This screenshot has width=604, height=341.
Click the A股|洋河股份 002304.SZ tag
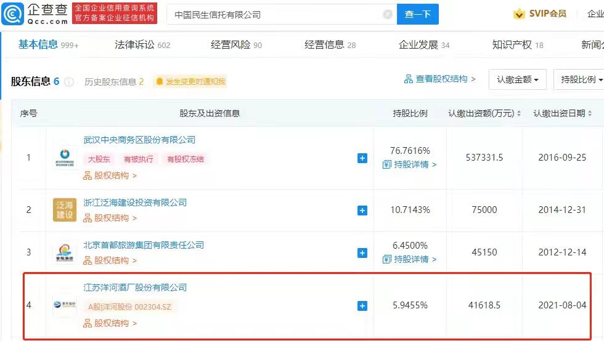tap(130, 307)
